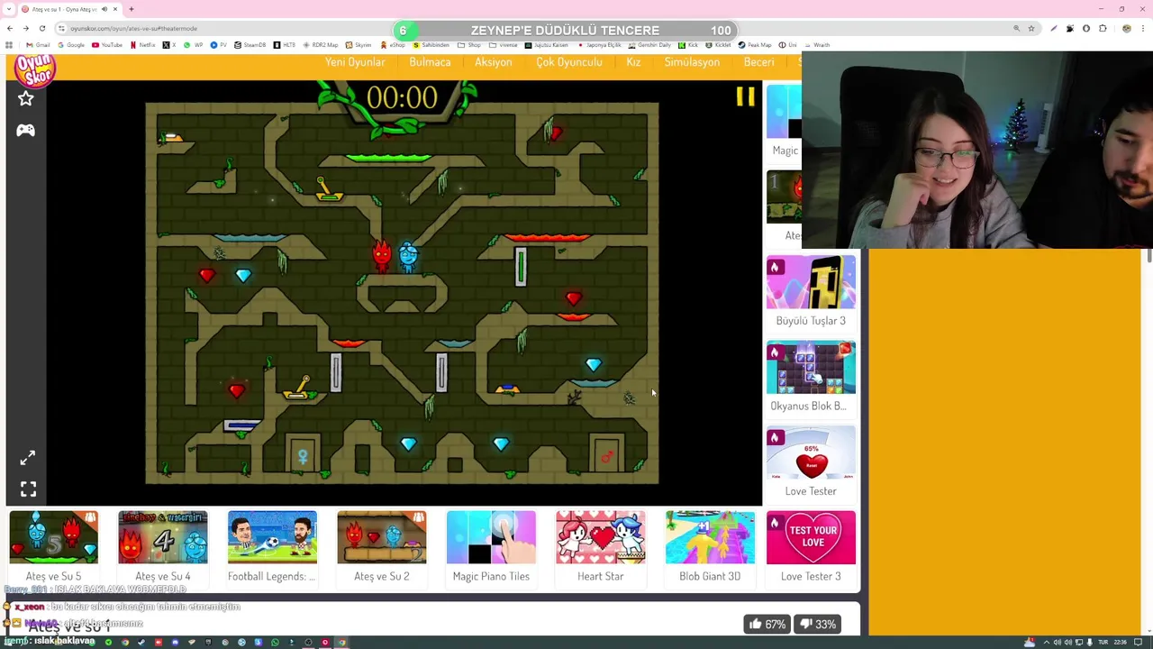Click the browser forward arrow
Viewport: 1153px width, 649px height.
[x=26, y=28]
